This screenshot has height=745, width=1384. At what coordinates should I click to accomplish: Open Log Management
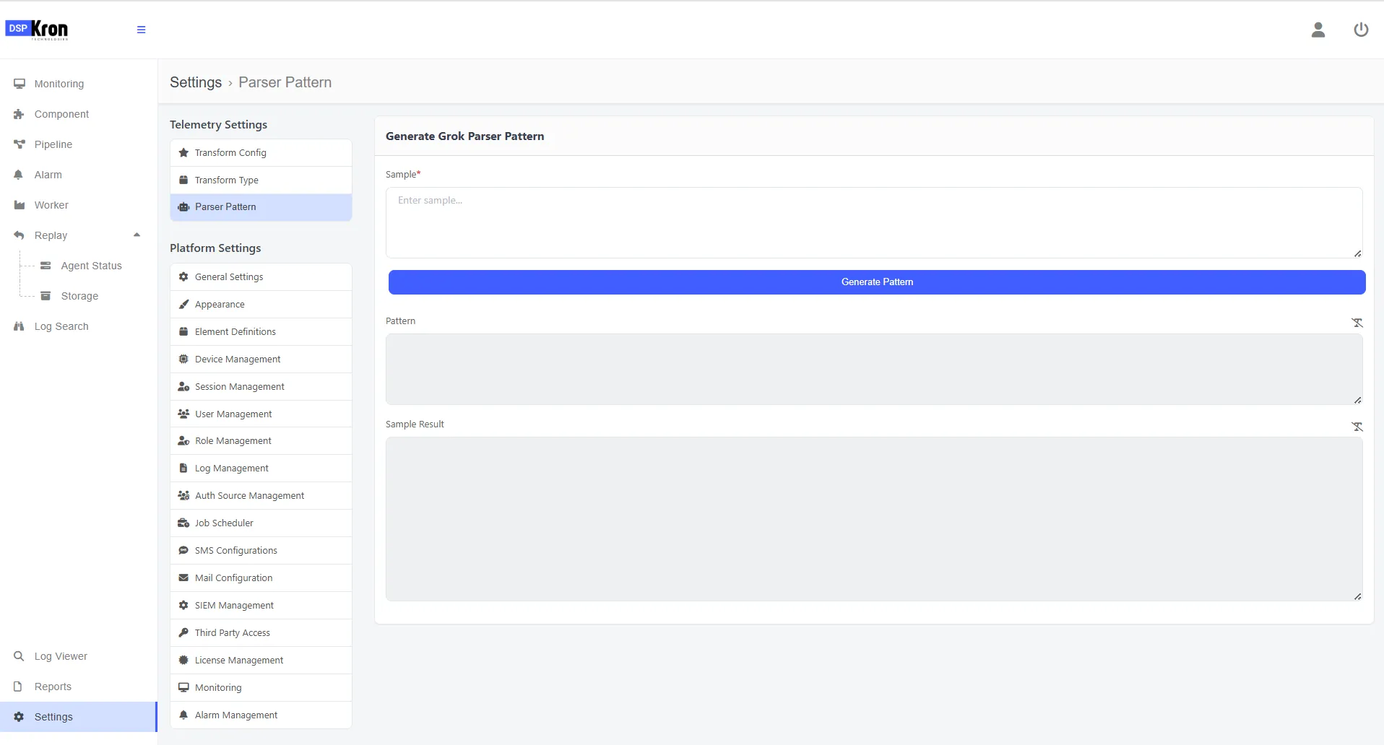[x=261, y=469]
